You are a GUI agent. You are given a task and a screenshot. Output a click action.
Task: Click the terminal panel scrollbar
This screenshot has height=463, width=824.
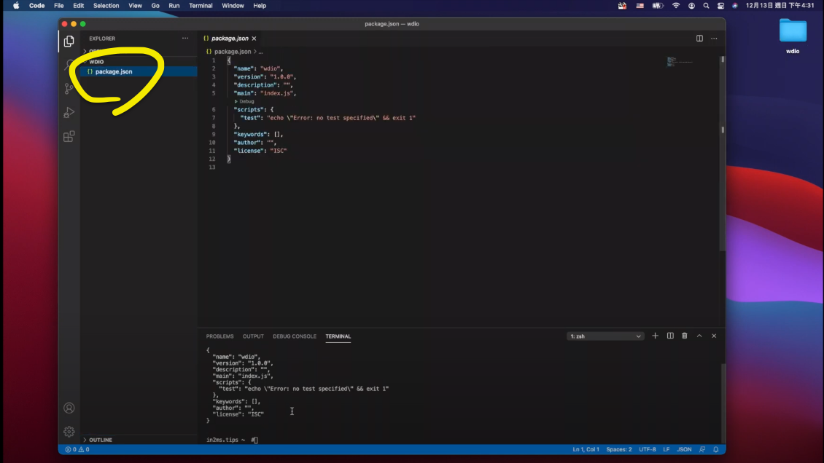(x=723, y=403)
